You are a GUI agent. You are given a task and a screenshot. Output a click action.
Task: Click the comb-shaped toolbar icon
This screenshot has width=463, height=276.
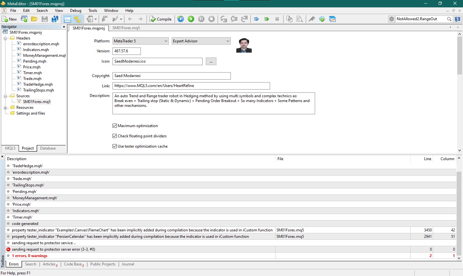tap(312, 19)
